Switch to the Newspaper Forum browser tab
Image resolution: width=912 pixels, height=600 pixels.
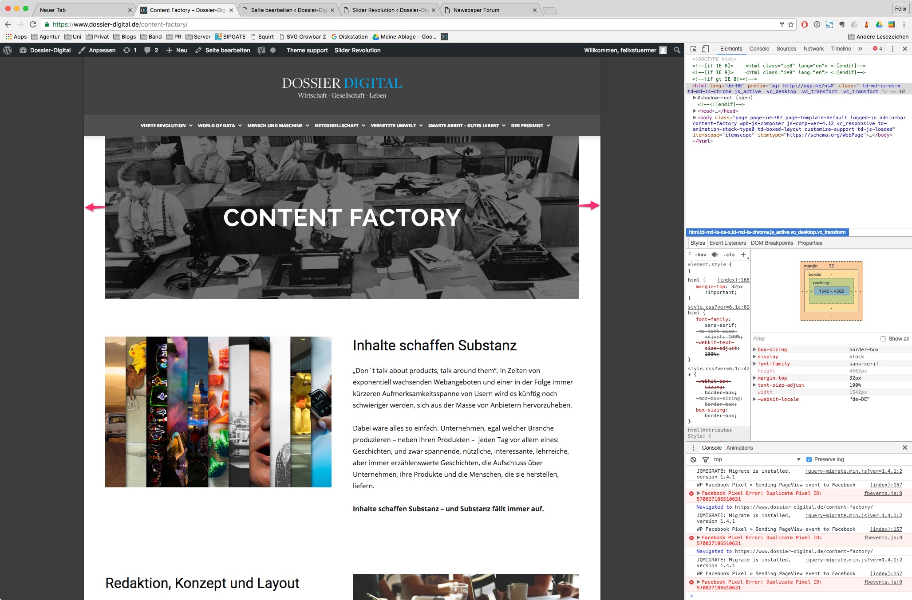point(490,10)
